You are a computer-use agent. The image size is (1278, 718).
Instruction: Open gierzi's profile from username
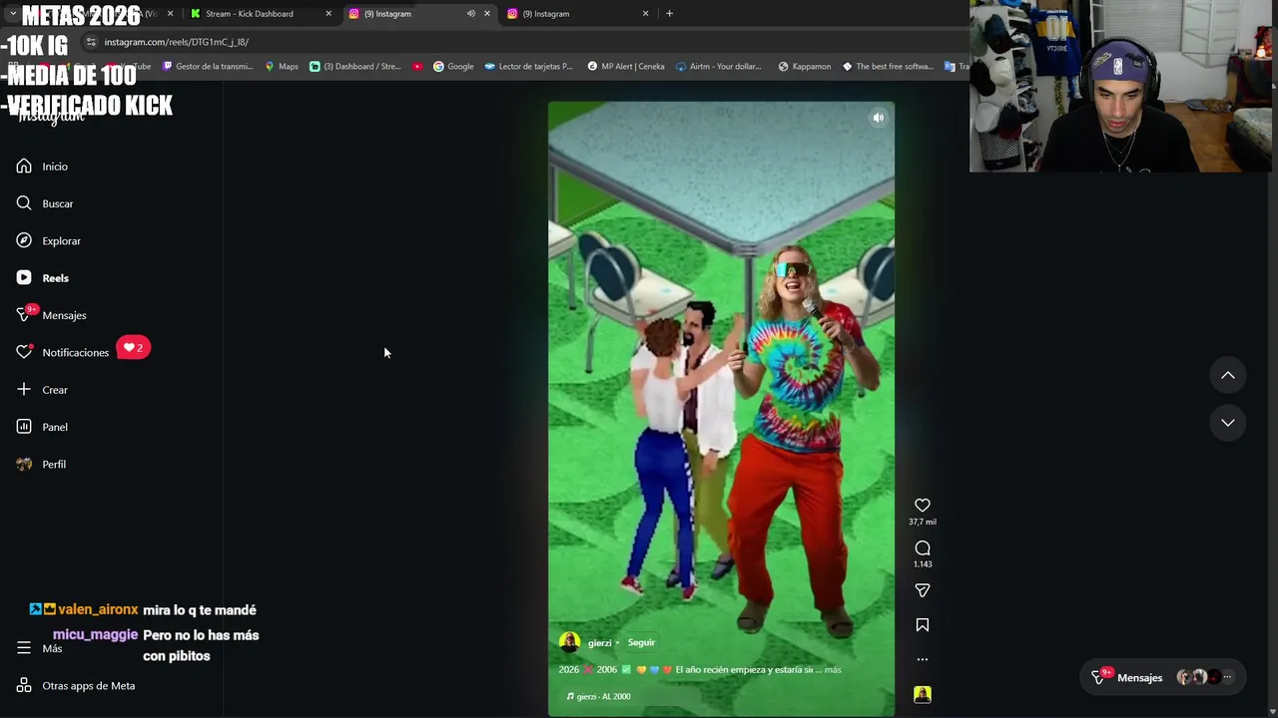click(x=599, y=642)
